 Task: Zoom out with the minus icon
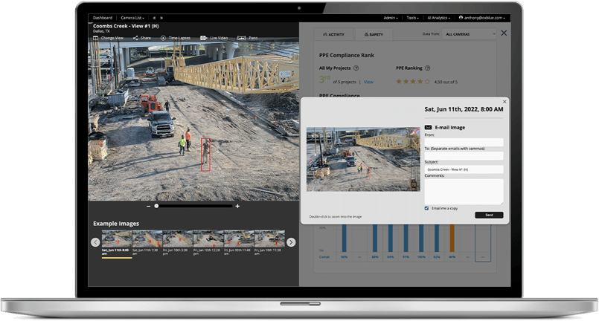[148, 206]
